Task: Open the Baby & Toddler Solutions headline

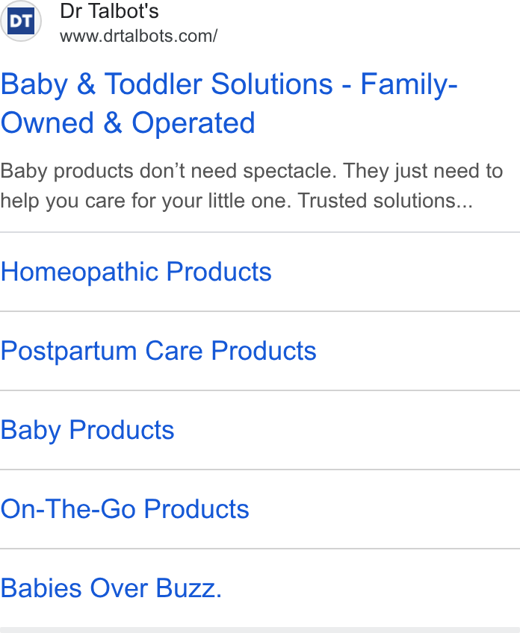Action: [x=229, y=103]
